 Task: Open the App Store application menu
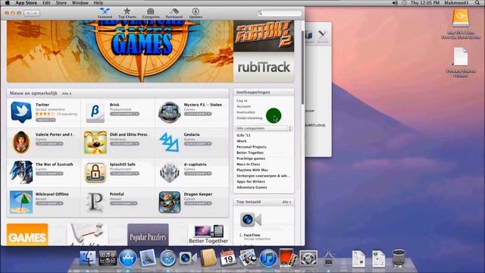pyautogui.click(x=27, y=3)
